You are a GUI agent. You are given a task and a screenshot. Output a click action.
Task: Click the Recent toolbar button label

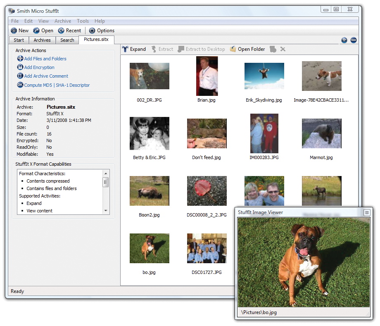pos(74,31)
